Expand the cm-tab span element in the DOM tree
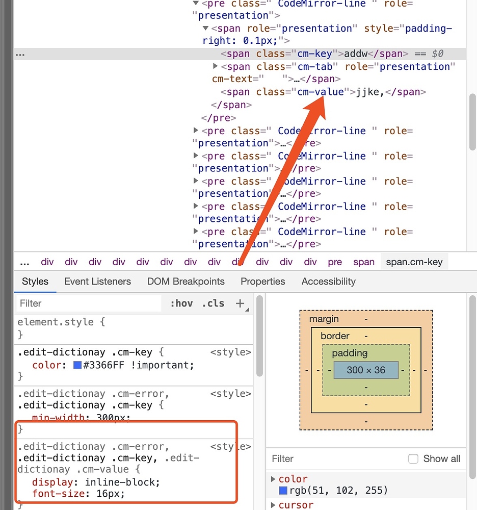The width and height of the screenshot is (477, 510). pyautogui.click(x=216, y=66)
